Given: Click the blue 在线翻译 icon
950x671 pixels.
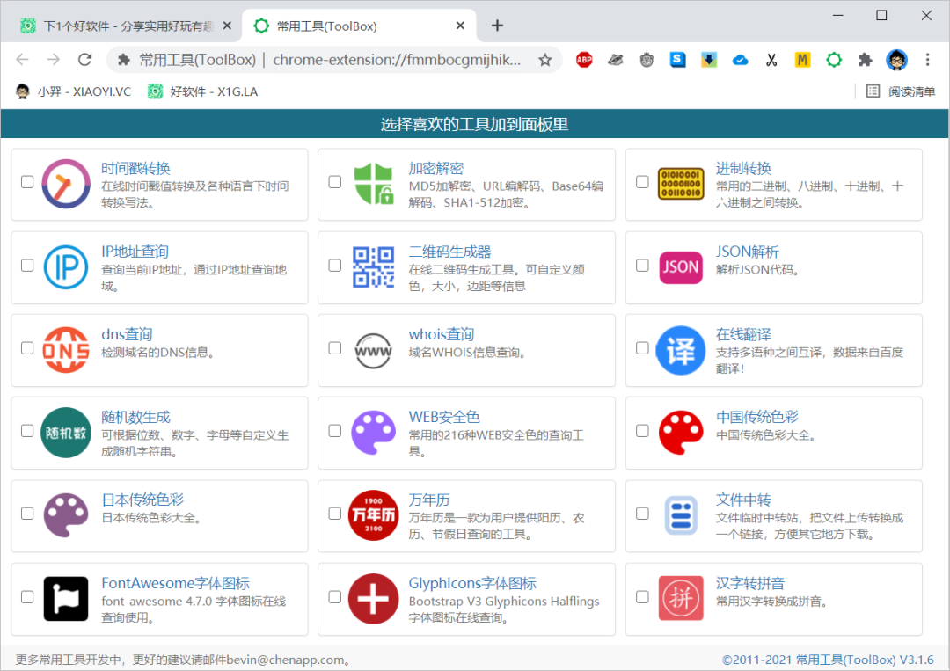Looking at the screenshot, I should (681, 350).
